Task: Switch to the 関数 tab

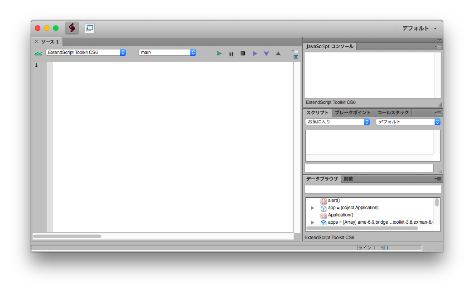Action: click(x=348, y=179)
